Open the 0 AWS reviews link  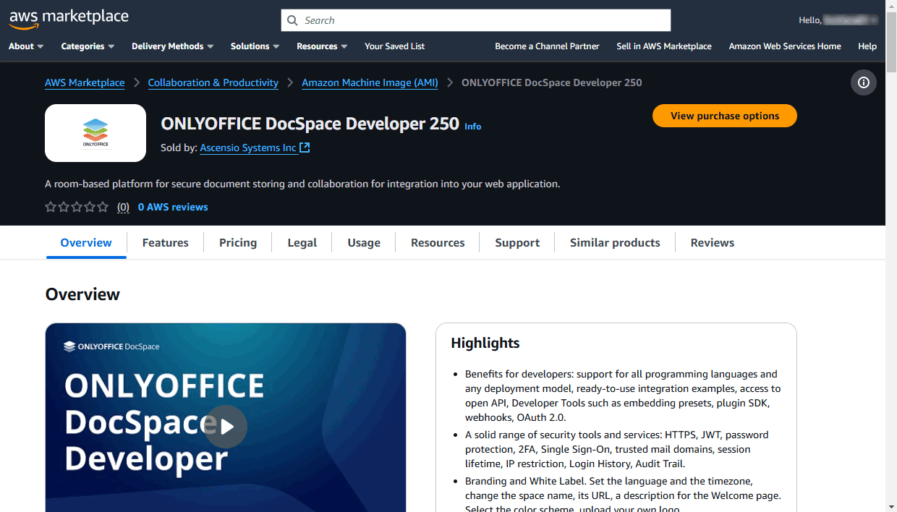(x=173, y=207)
